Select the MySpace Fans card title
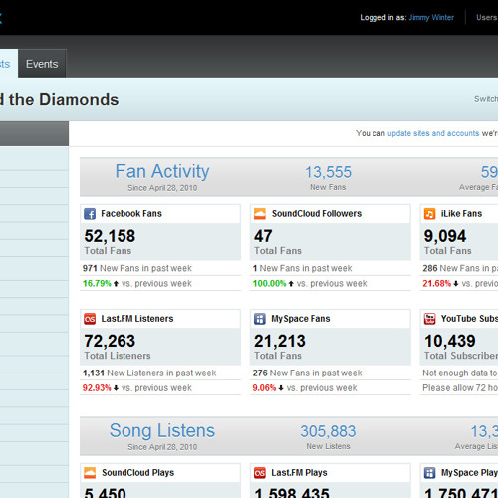This screenshot has height=498, width=498. click(301, 319)
